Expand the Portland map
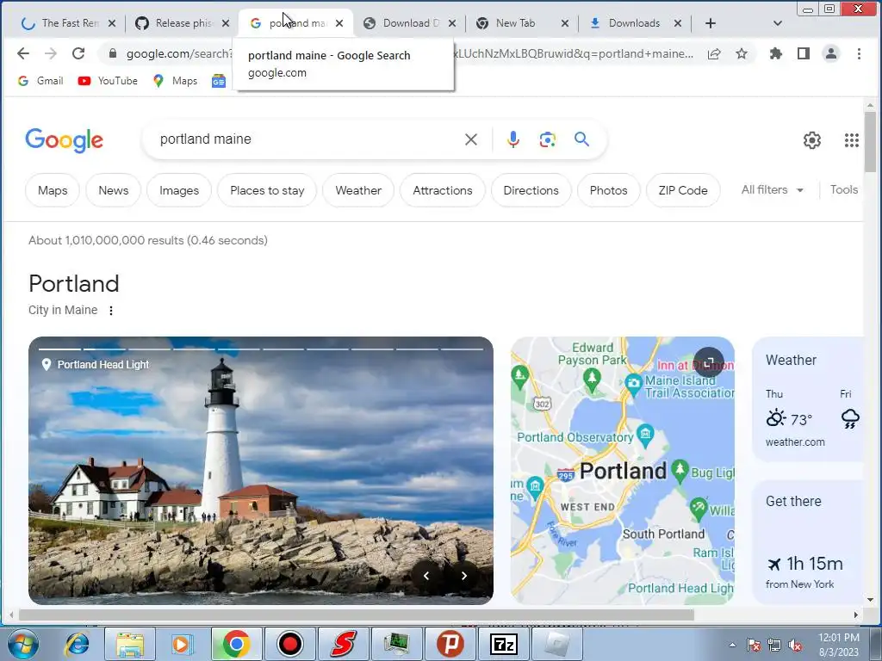Screen dimensions: 882x661 coord(709,362)
